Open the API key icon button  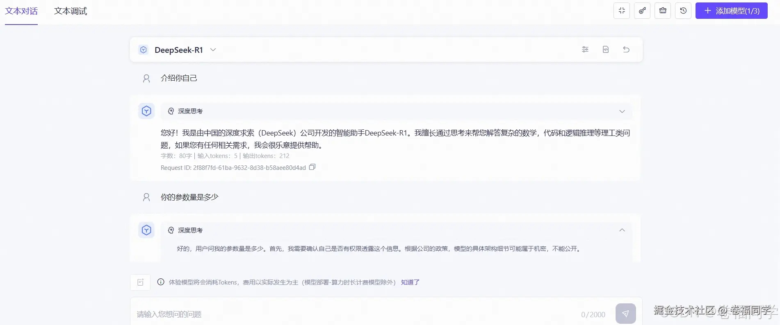click(x=642, y=11)
